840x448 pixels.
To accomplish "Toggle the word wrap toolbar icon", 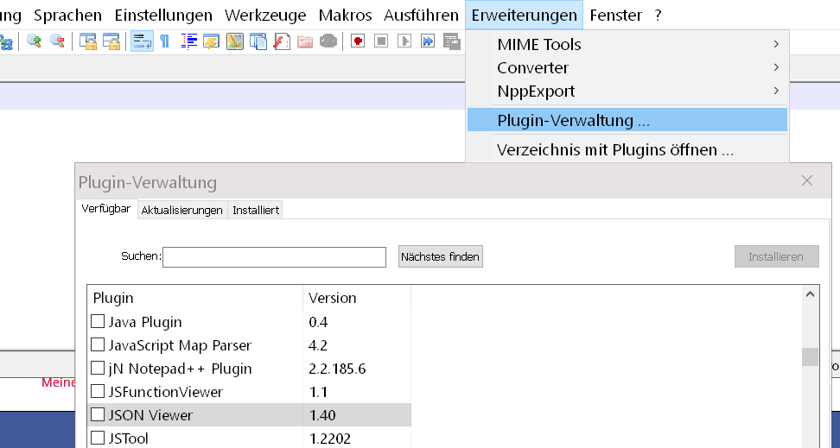I will pos(142,41).
